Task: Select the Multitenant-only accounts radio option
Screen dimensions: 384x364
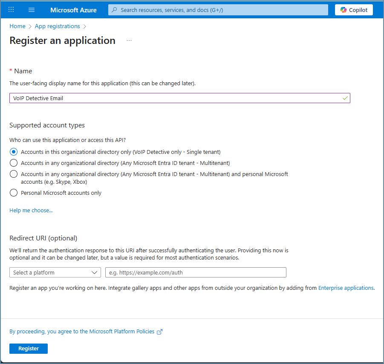Action: [x=14, y=163]
